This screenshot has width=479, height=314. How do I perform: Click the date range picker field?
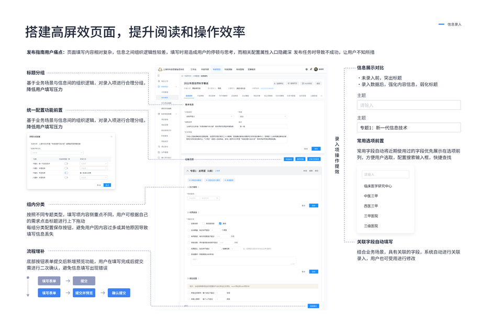point(204,198)
